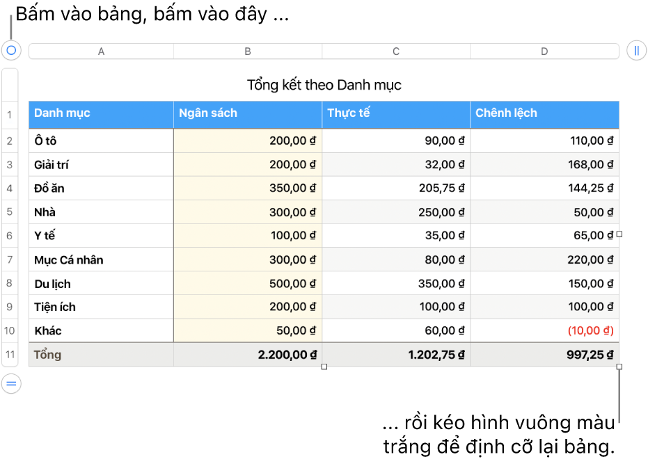Select the white resize square at table corner
The height and width of the screenshot is (466, 648).
[x=619, y=367]
